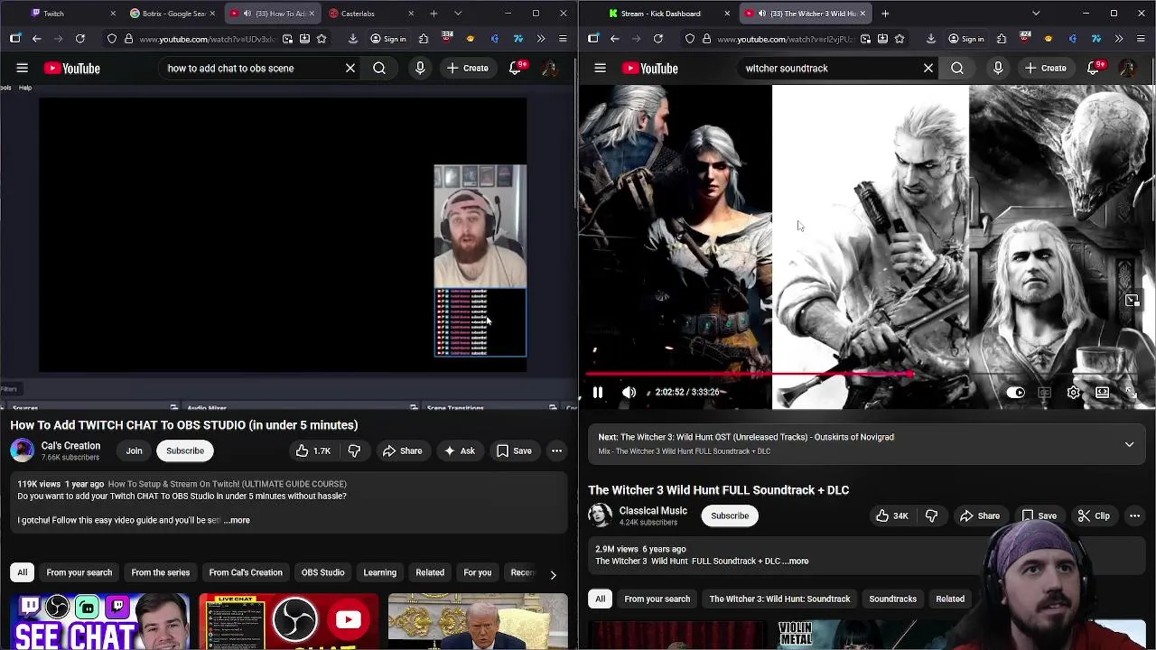The height and width of the screenshot is (650, 1156).
Task: Go back in the left browser window
Action: (x=37, y=39)
